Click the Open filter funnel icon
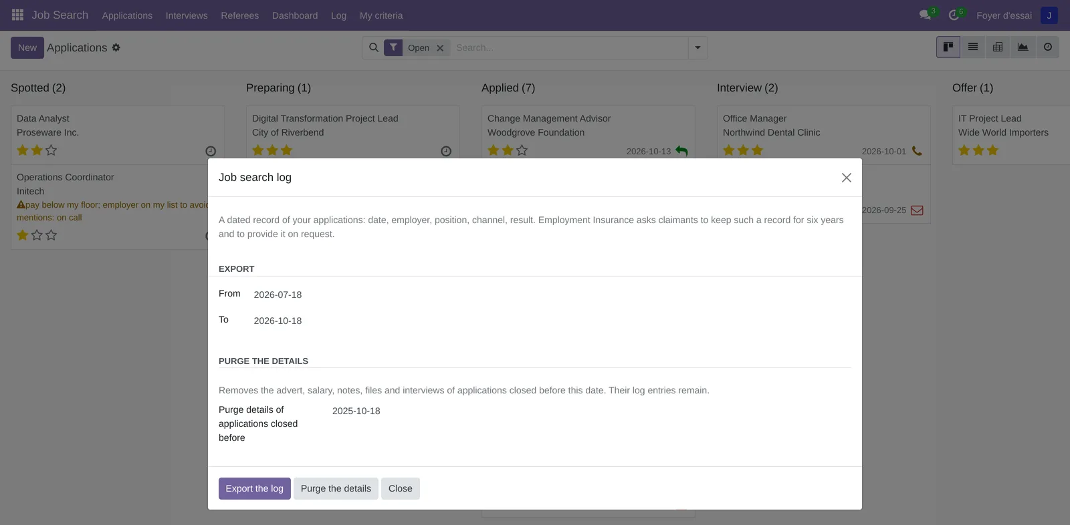The height and width of the screenshot is (525, 1070). point(393,47)
